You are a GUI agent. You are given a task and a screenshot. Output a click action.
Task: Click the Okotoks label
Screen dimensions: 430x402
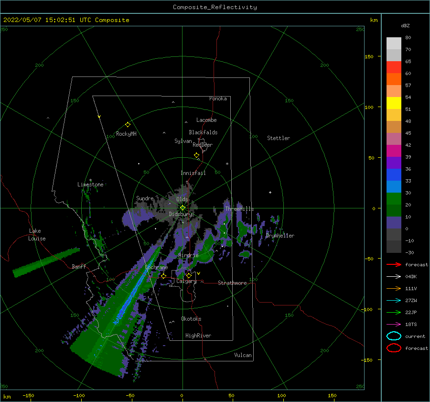(x=191, y=319)
